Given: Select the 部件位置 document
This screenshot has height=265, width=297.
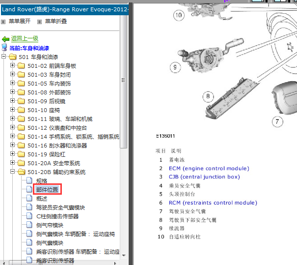Looking at the screenshot, I should coord(47,189).
